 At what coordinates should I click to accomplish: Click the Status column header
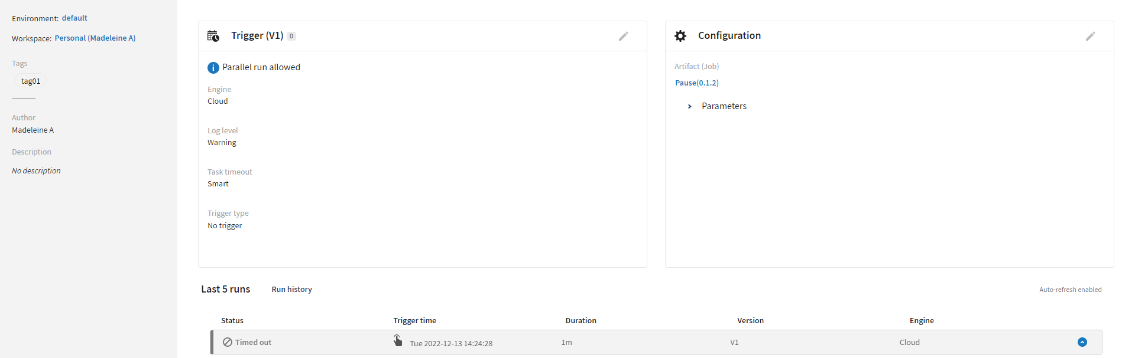point(232,320)
